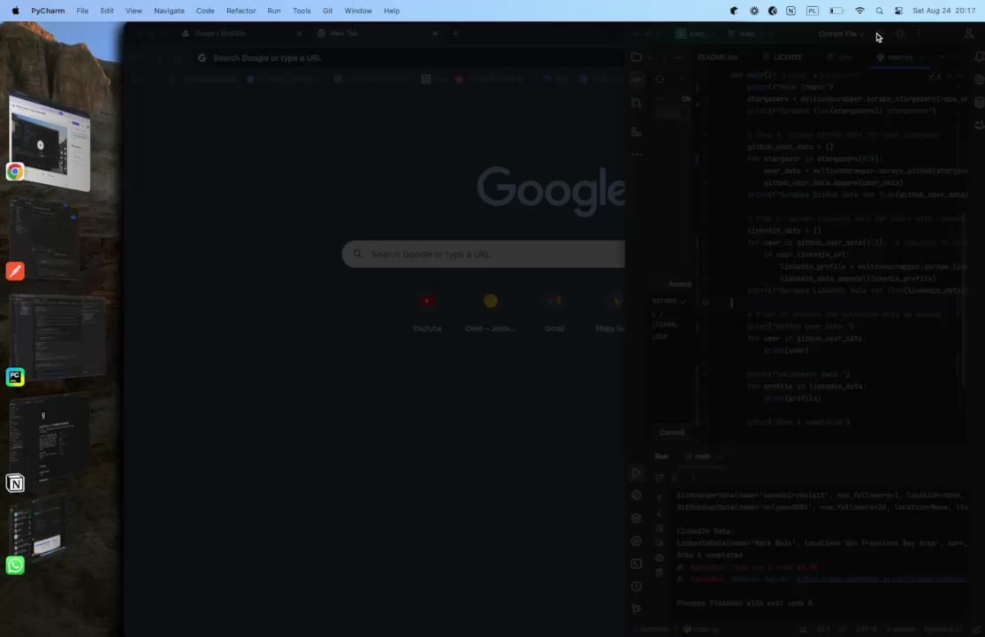Click the main.py breadcrumb in status bar
This screenshot has height=637, width=985.
(702, 629)
